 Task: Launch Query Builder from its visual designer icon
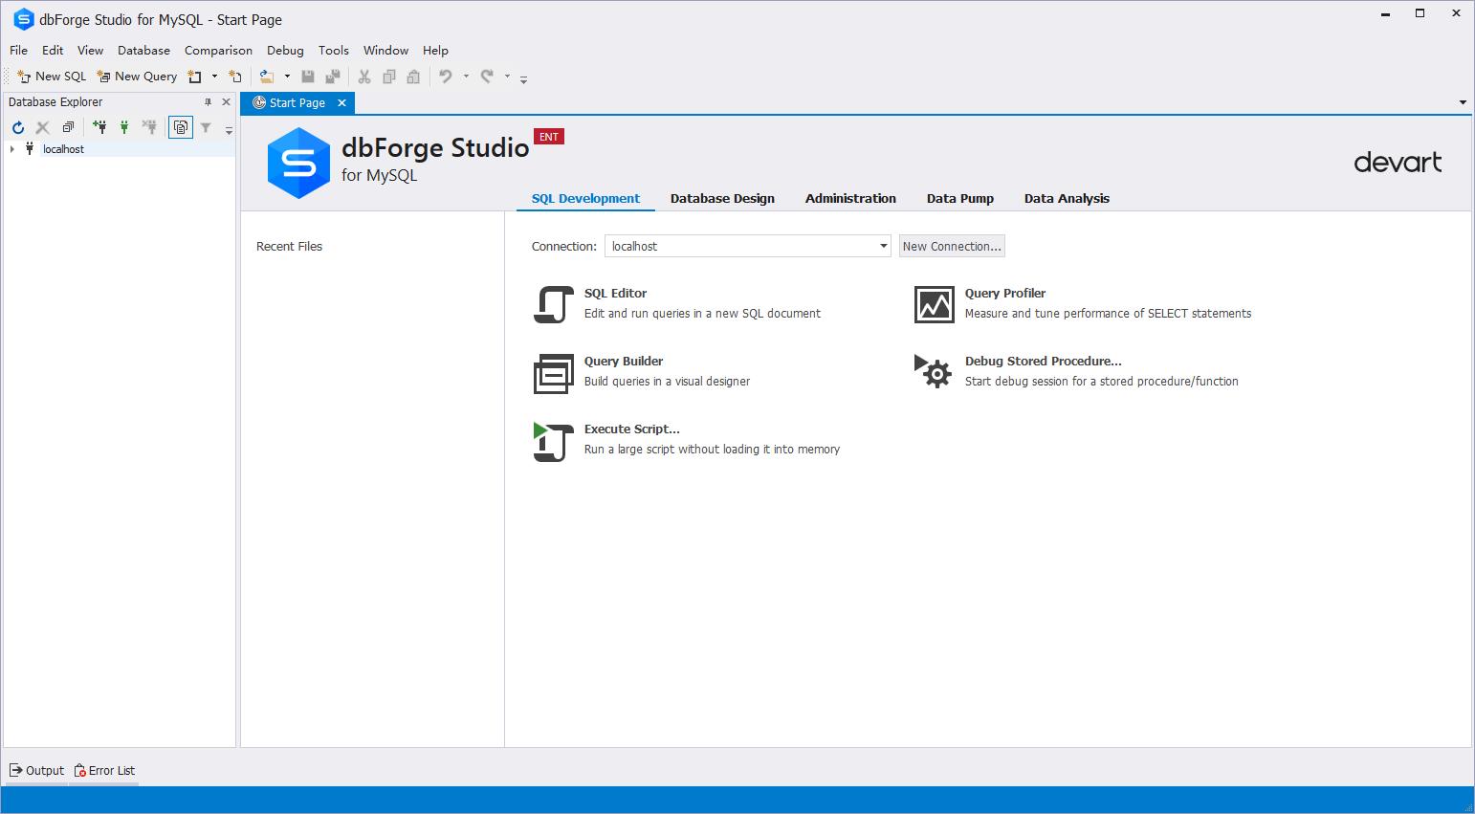click(552, 373)
